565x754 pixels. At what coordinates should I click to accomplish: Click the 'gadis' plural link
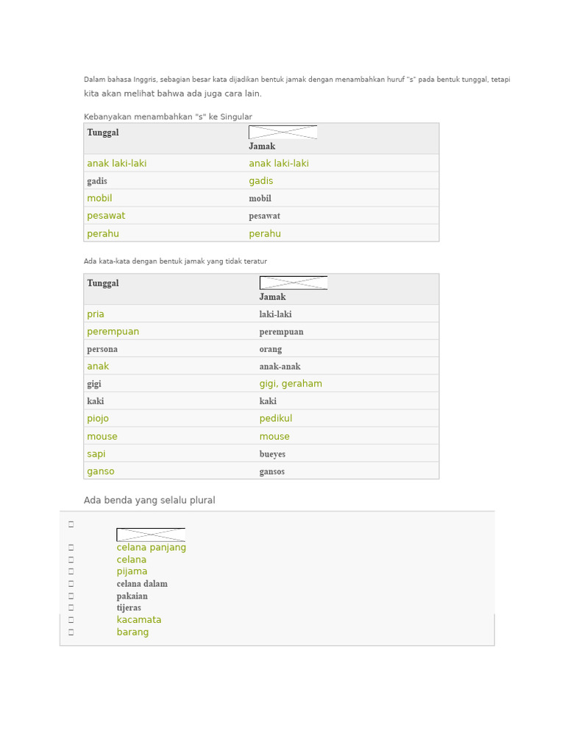click(261, 181)
